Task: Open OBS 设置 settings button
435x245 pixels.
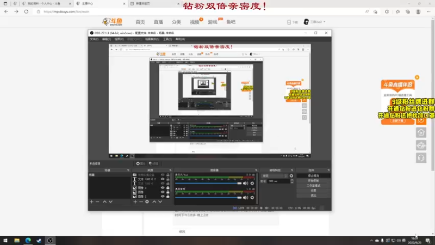Action: (x=314, y=191)
